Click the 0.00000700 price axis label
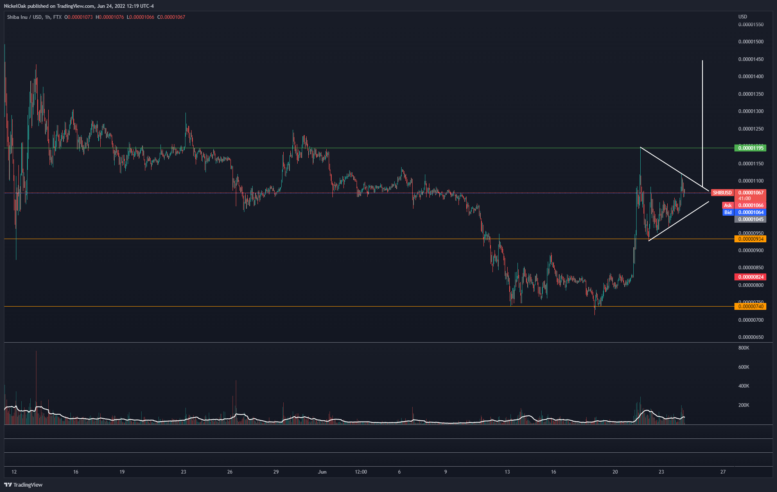This screenshot has height=492, width=777. [751, 320]
